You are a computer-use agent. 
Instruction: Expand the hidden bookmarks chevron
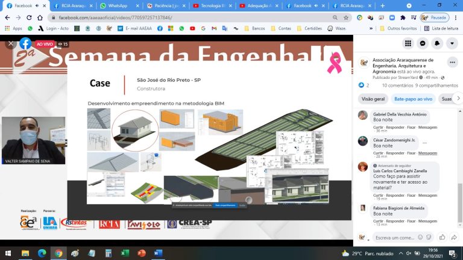click(x=371, y=28)
